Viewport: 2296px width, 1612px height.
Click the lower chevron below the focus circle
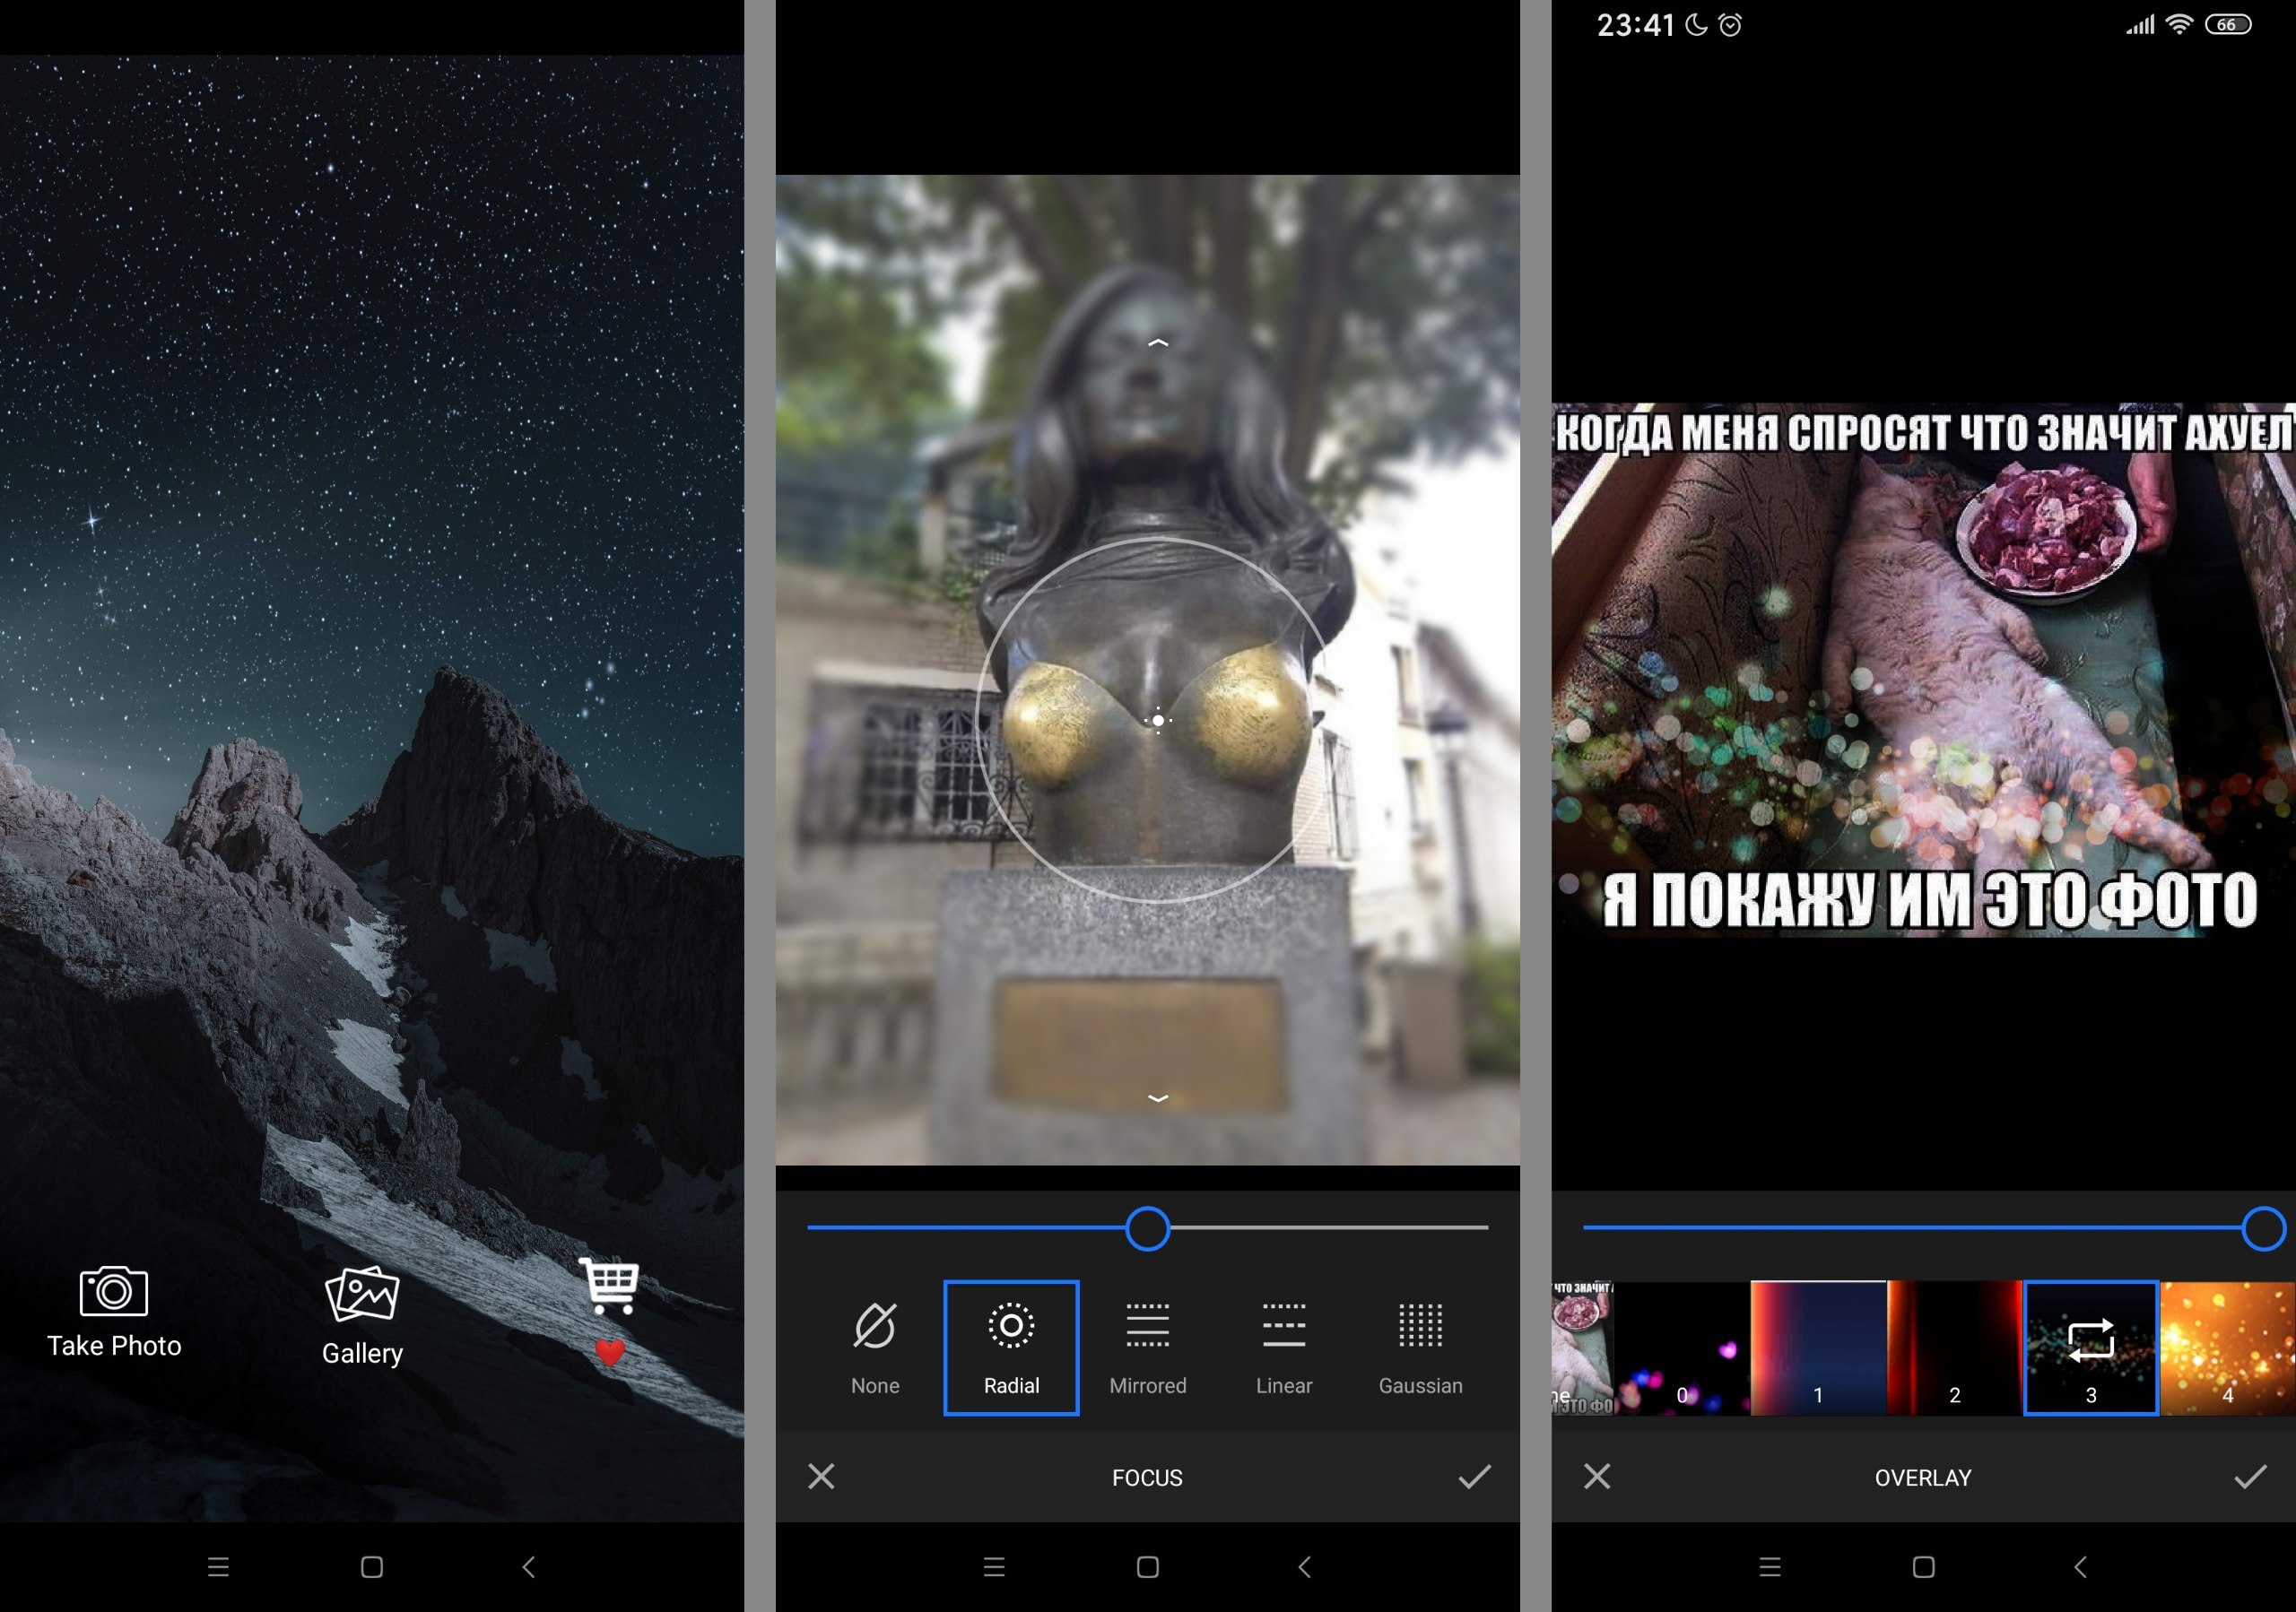click(x=1158, y=1097)
